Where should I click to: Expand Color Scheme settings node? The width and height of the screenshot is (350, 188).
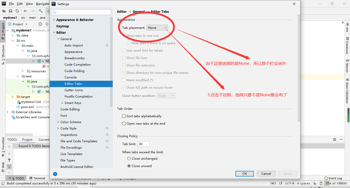58,122
